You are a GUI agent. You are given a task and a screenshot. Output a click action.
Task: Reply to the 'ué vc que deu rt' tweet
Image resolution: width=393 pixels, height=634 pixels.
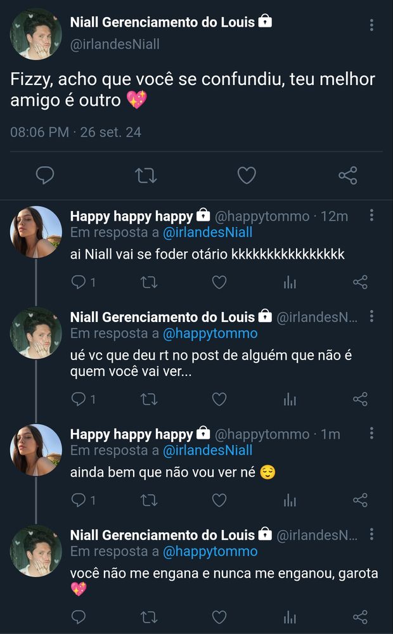(x=79, y=399)
